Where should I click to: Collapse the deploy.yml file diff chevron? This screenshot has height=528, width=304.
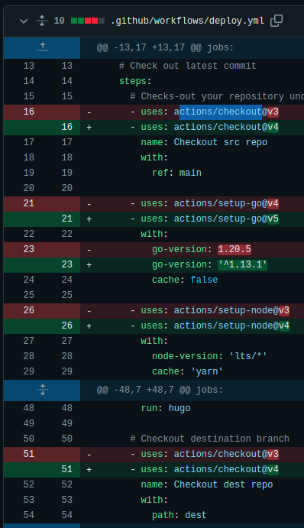point(24,21)
